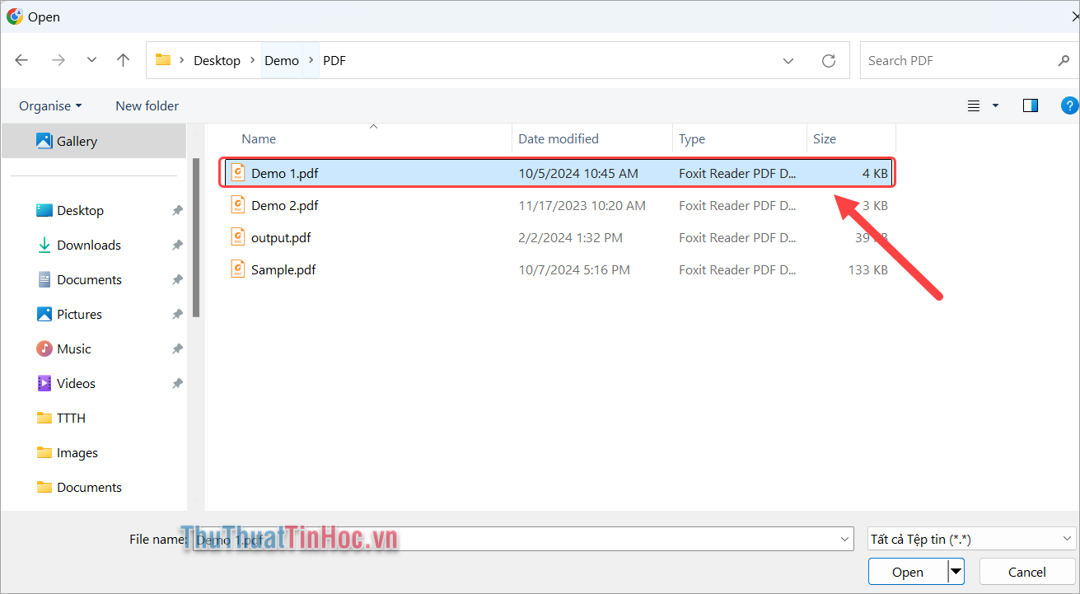
Task: Open the address bar history dropdown
Action: point(788,61)
